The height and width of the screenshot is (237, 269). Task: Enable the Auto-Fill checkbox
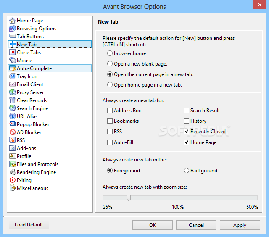pyautogui.click(x=110, y=142)
